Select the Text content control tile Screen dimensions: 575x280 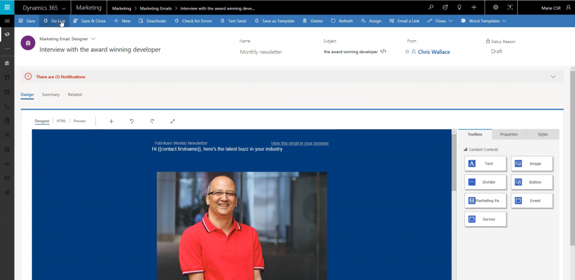pyautogui.click(x=485, y=164)
